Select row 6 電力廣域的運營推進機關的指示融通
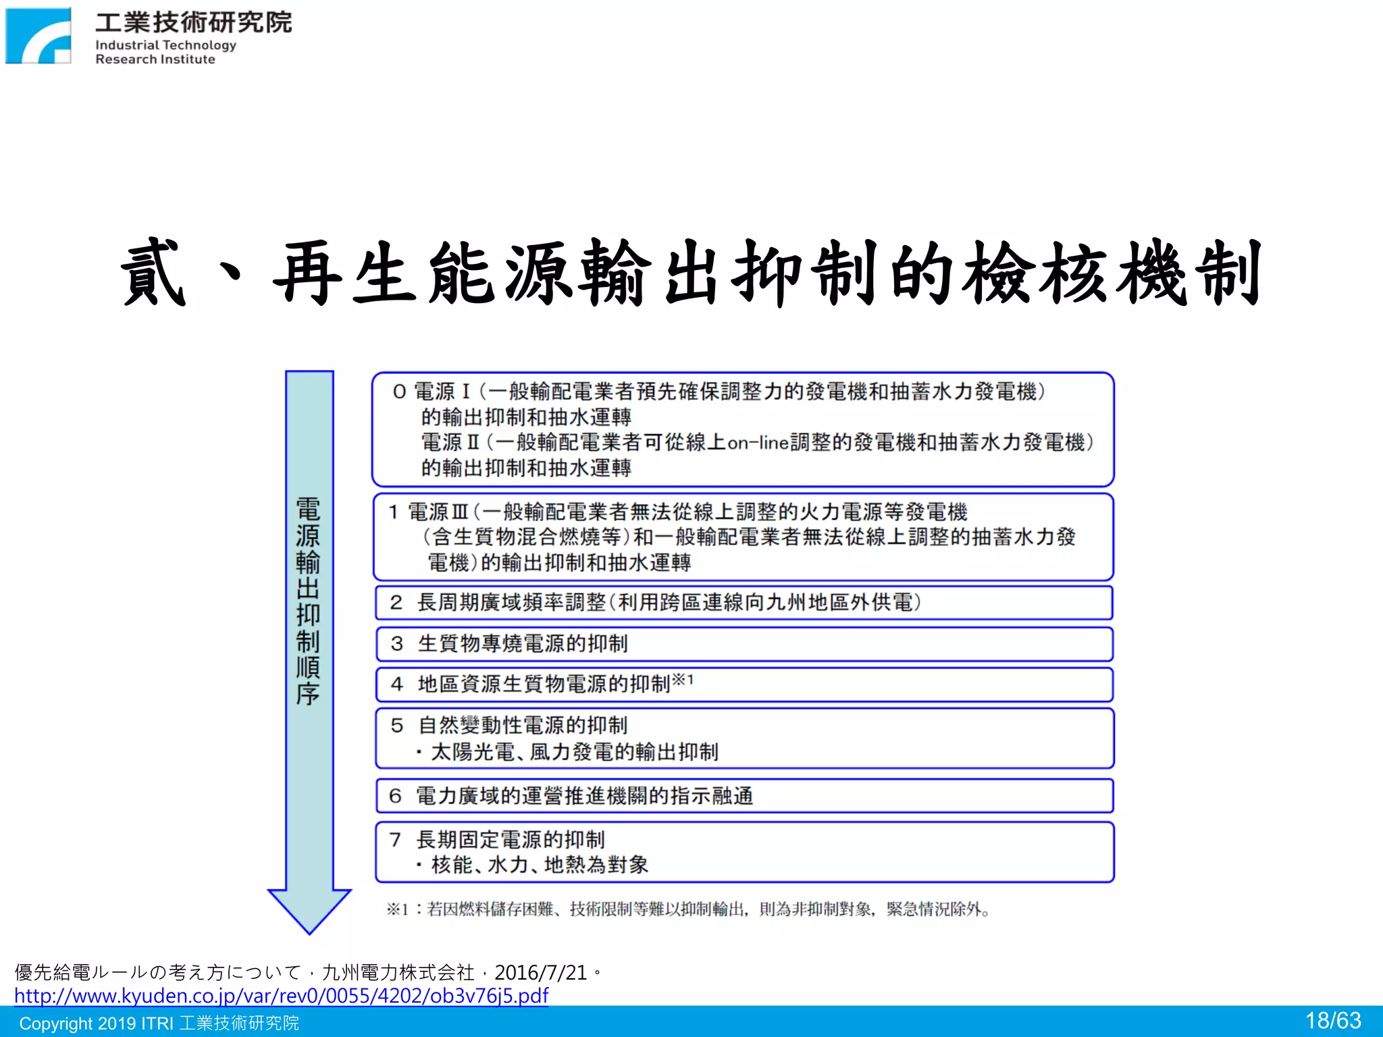 pyautogui.click(x=743, y=796)
